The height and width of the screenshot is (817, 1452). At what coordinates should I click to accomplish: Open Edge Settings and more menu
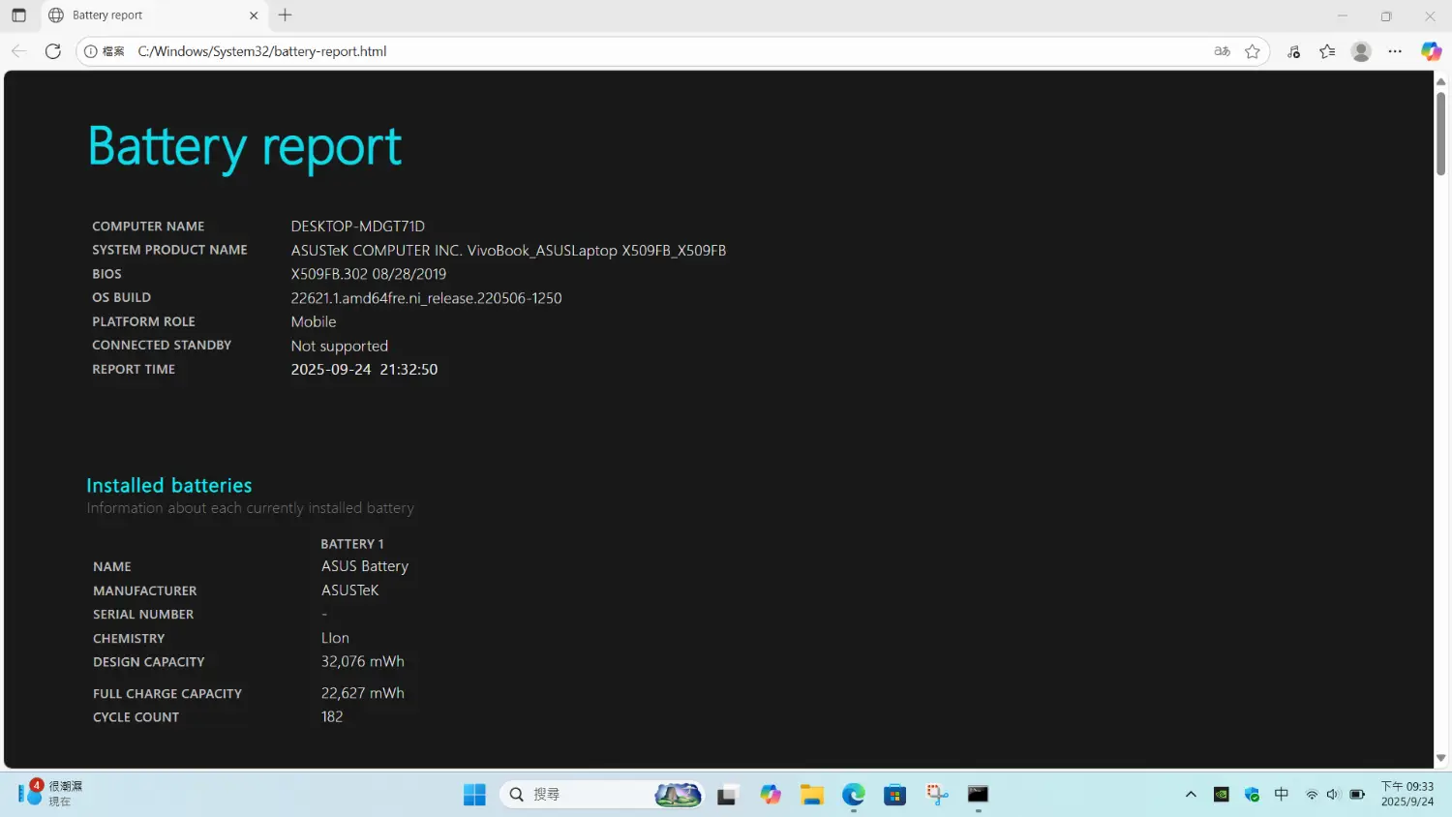(x=1395, y=51)
